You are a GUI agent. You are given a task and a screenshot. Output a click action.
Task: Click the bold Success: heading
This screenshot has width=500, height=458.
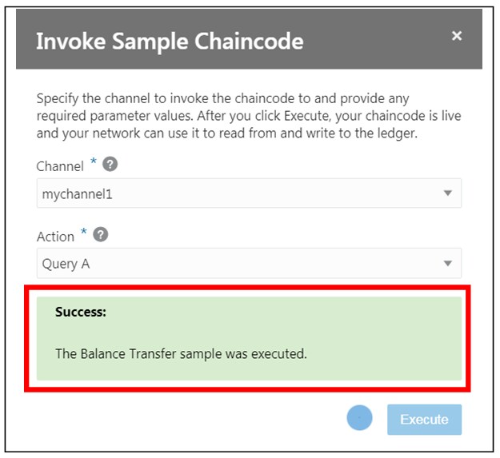(x=80, y=312)
